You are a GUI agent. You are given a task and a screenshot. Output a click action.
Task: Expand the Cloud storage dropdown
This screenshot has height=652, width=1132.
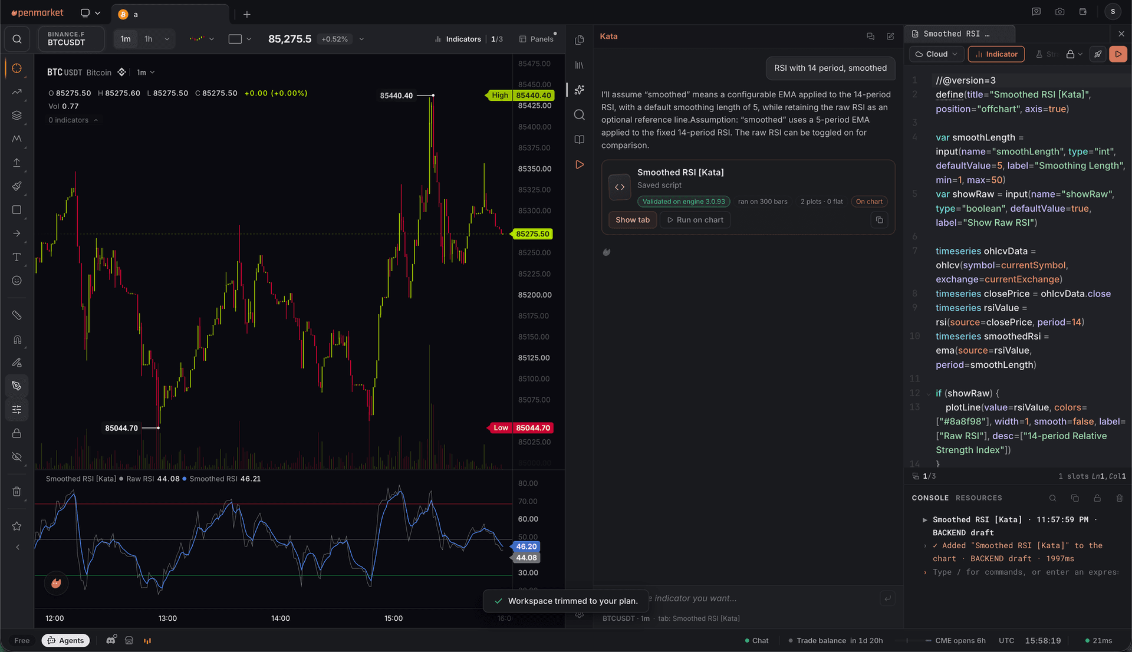pyautogui.click(x=936, y=54)
